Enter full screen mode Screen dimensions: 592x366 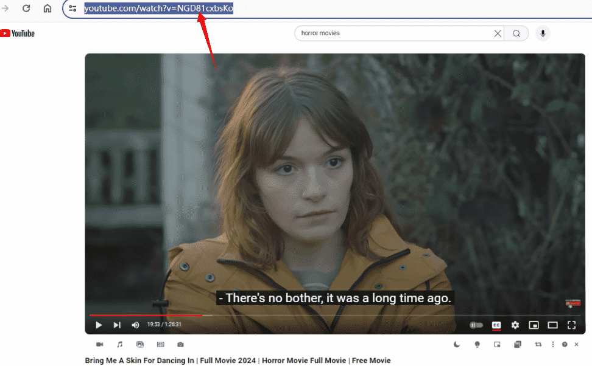[571, 325]
